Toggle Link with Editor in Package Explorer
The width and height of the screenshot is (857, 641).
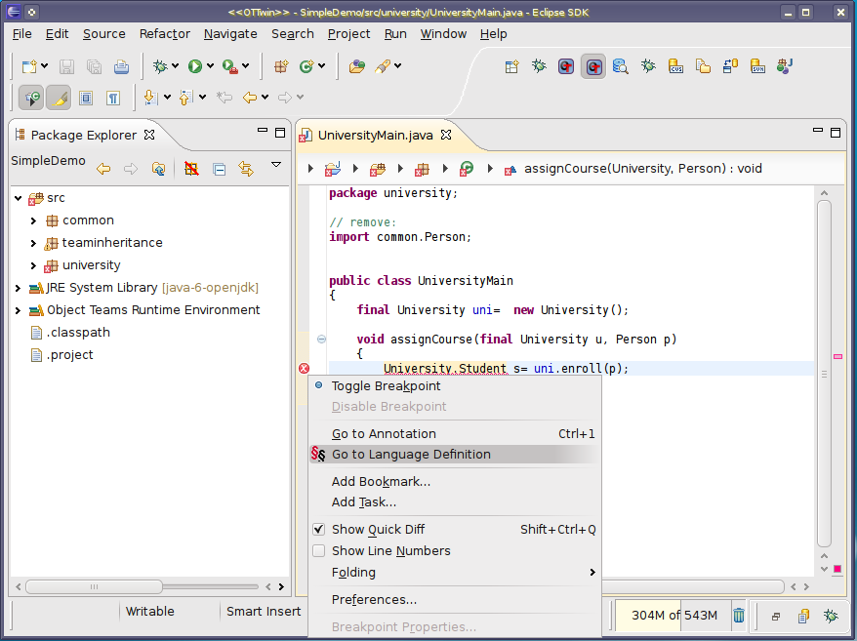coord(246,169)
